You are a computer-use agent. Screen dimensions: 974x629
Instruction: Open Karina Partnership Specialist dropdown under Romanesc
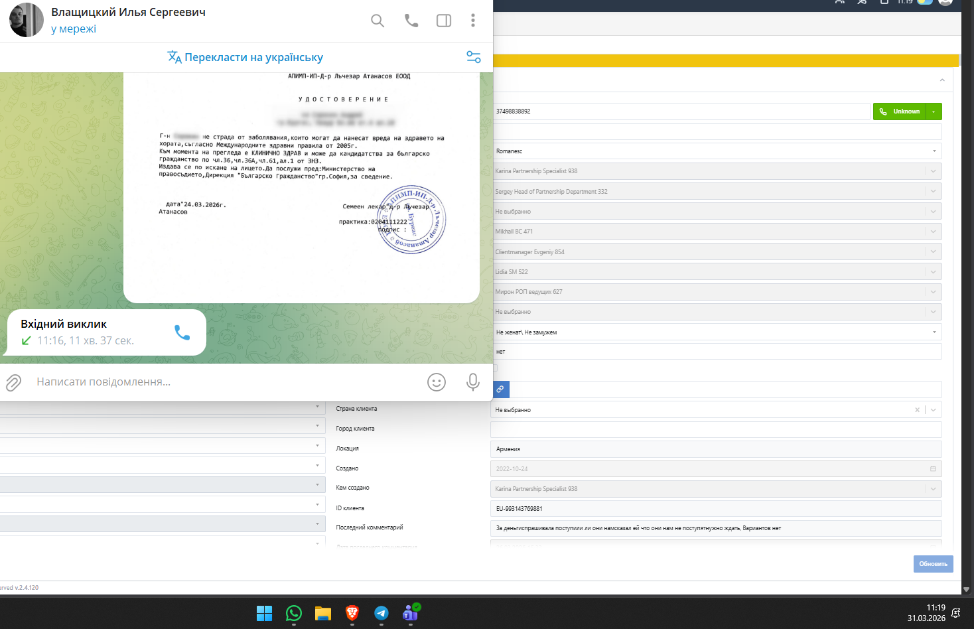pyautogui.click(x=717, y=171)
